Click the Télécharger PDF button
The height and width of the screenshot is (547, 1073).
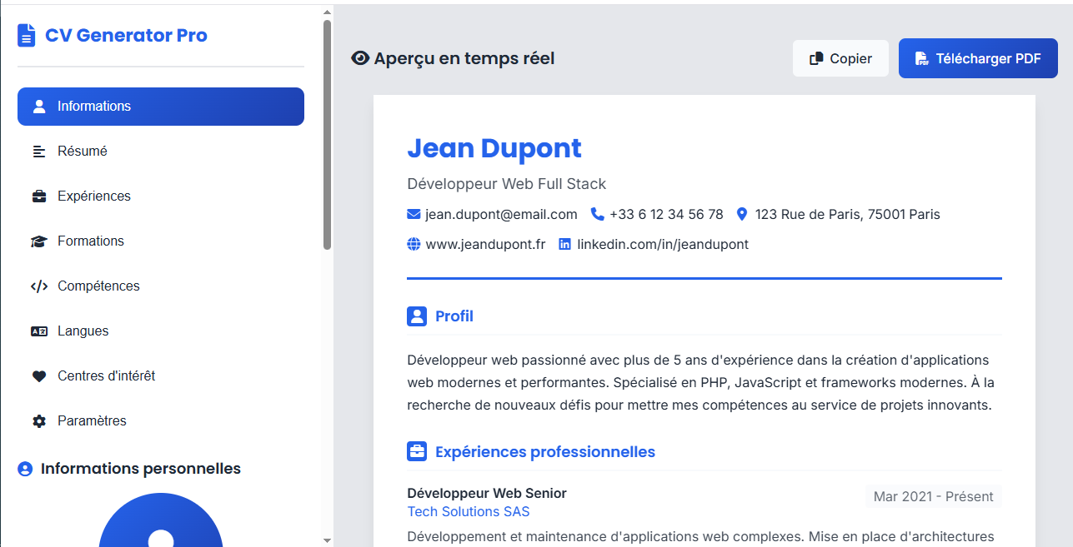(977, 58)
